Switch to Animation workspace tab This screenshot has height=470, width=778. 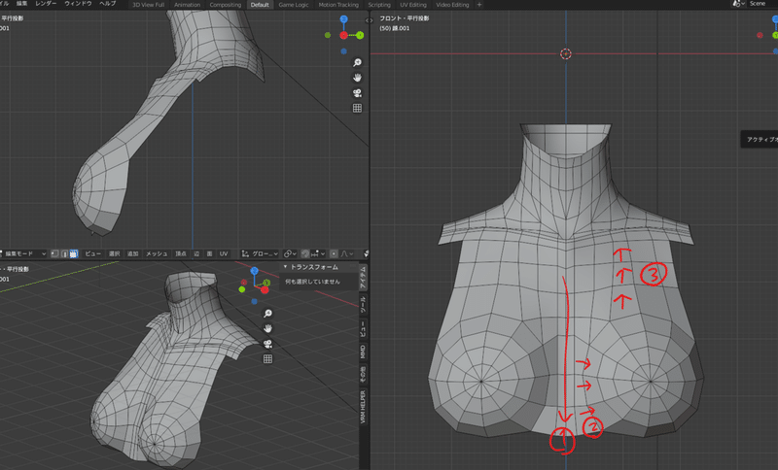(x=187, y=5)
